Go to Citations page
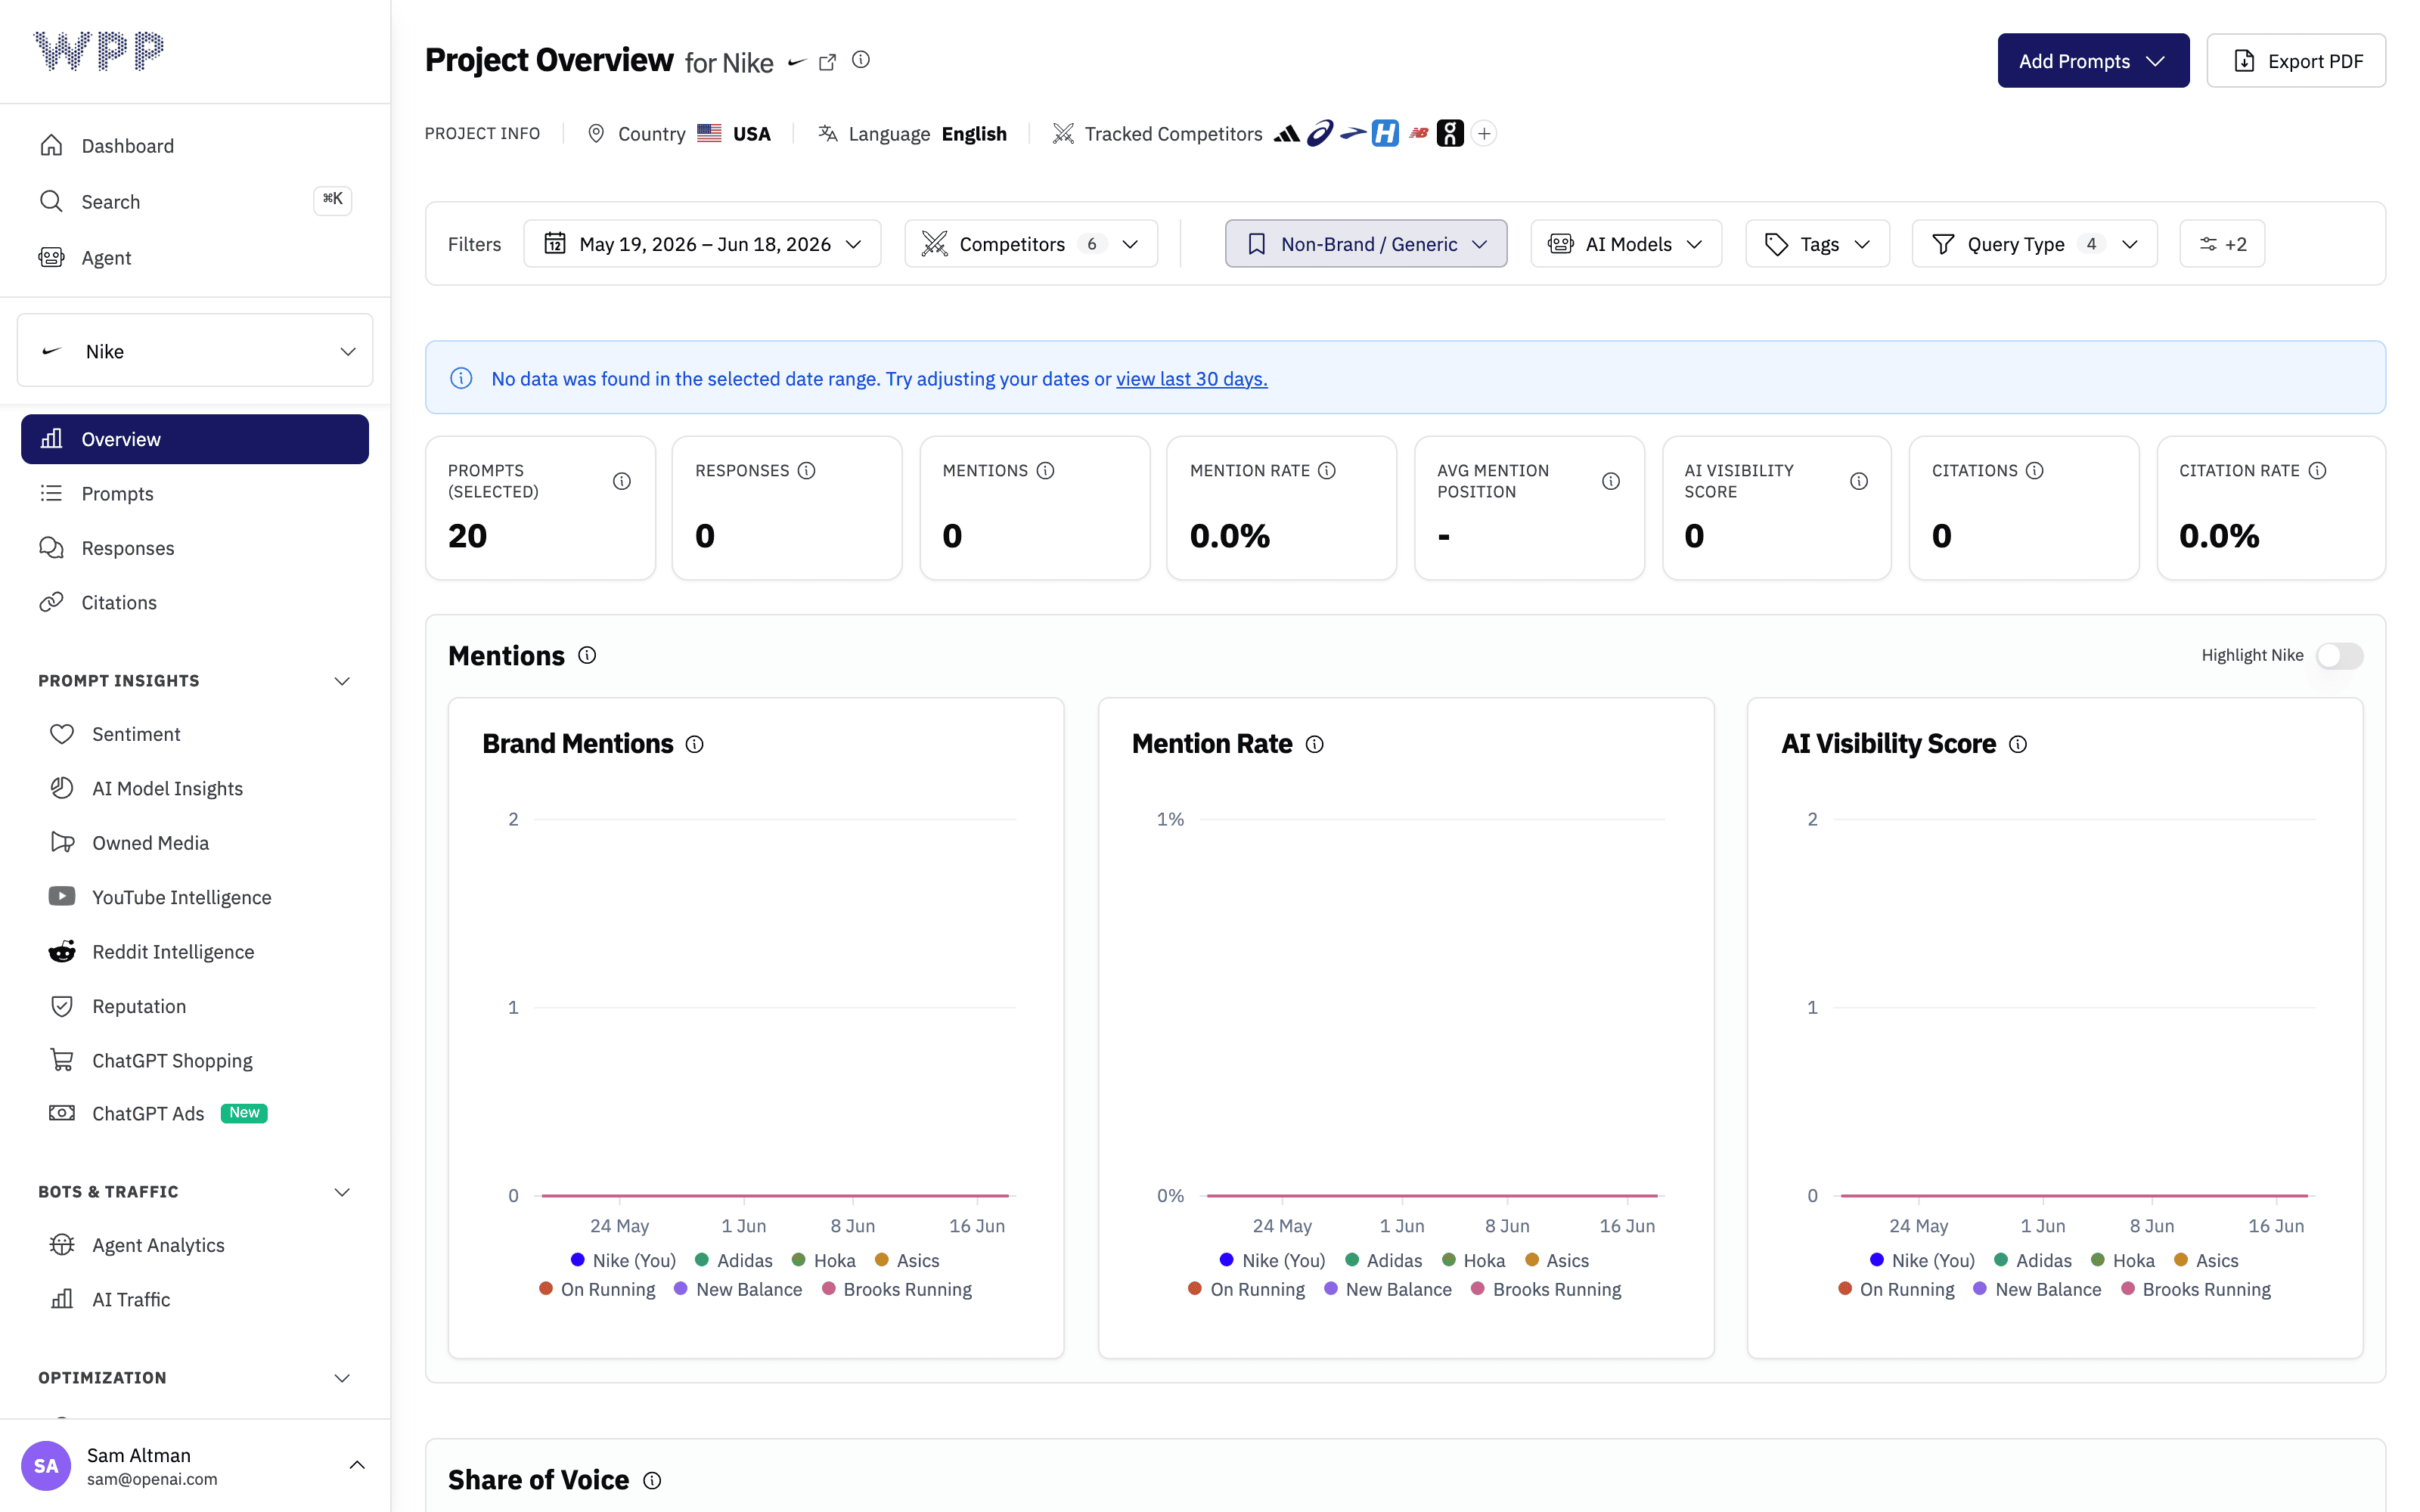The width and height of the screenshot is (2420, 1512). tap(195, 602)
